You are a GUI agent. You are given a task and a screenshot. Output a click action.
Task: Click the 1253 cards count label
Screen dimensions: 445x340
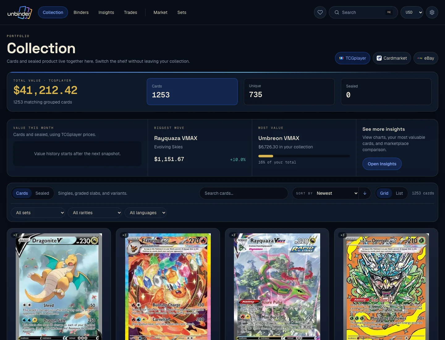[x=423, y=193]
